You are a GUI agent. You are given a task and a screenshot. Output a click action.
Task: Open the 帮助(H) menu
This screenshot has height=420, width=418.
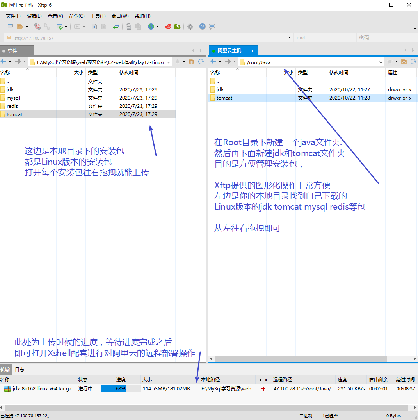click(x=142, y=16)
